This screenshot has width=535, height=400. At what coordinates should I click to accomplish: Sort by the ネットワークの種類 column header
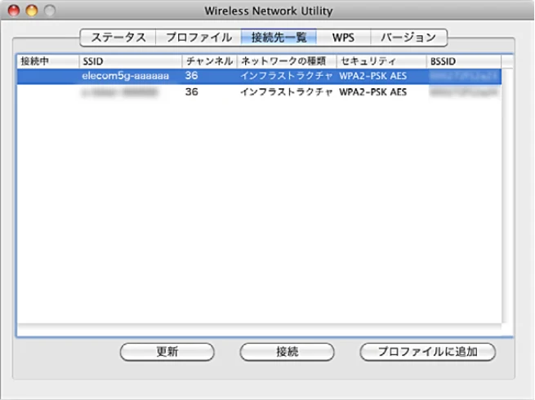pyautogui.click(x=287, y=61)
